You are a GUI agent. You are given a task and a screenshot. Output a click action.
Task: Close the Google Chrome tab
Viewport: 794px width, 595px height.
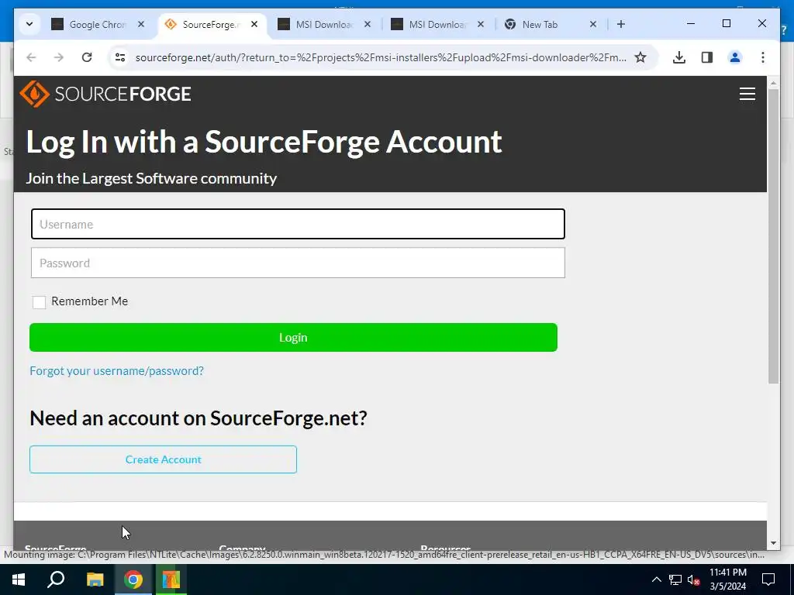tap(141, 24)
